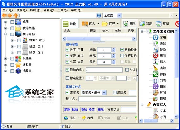
Task: Collapse the 我的电脑 tree node
Action: [5, 34]
